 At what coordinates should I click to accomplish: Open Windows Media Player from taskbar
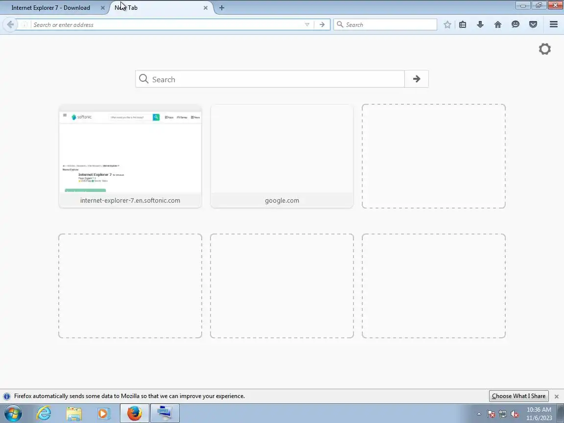pos(104,413)
